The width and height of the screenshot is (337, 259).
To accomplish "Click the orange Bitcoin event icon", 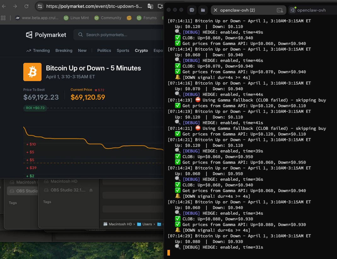I will pos(32,72).
